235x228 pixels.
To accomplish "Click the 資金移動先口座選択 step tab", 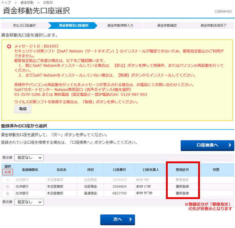I will click(73, 26).
